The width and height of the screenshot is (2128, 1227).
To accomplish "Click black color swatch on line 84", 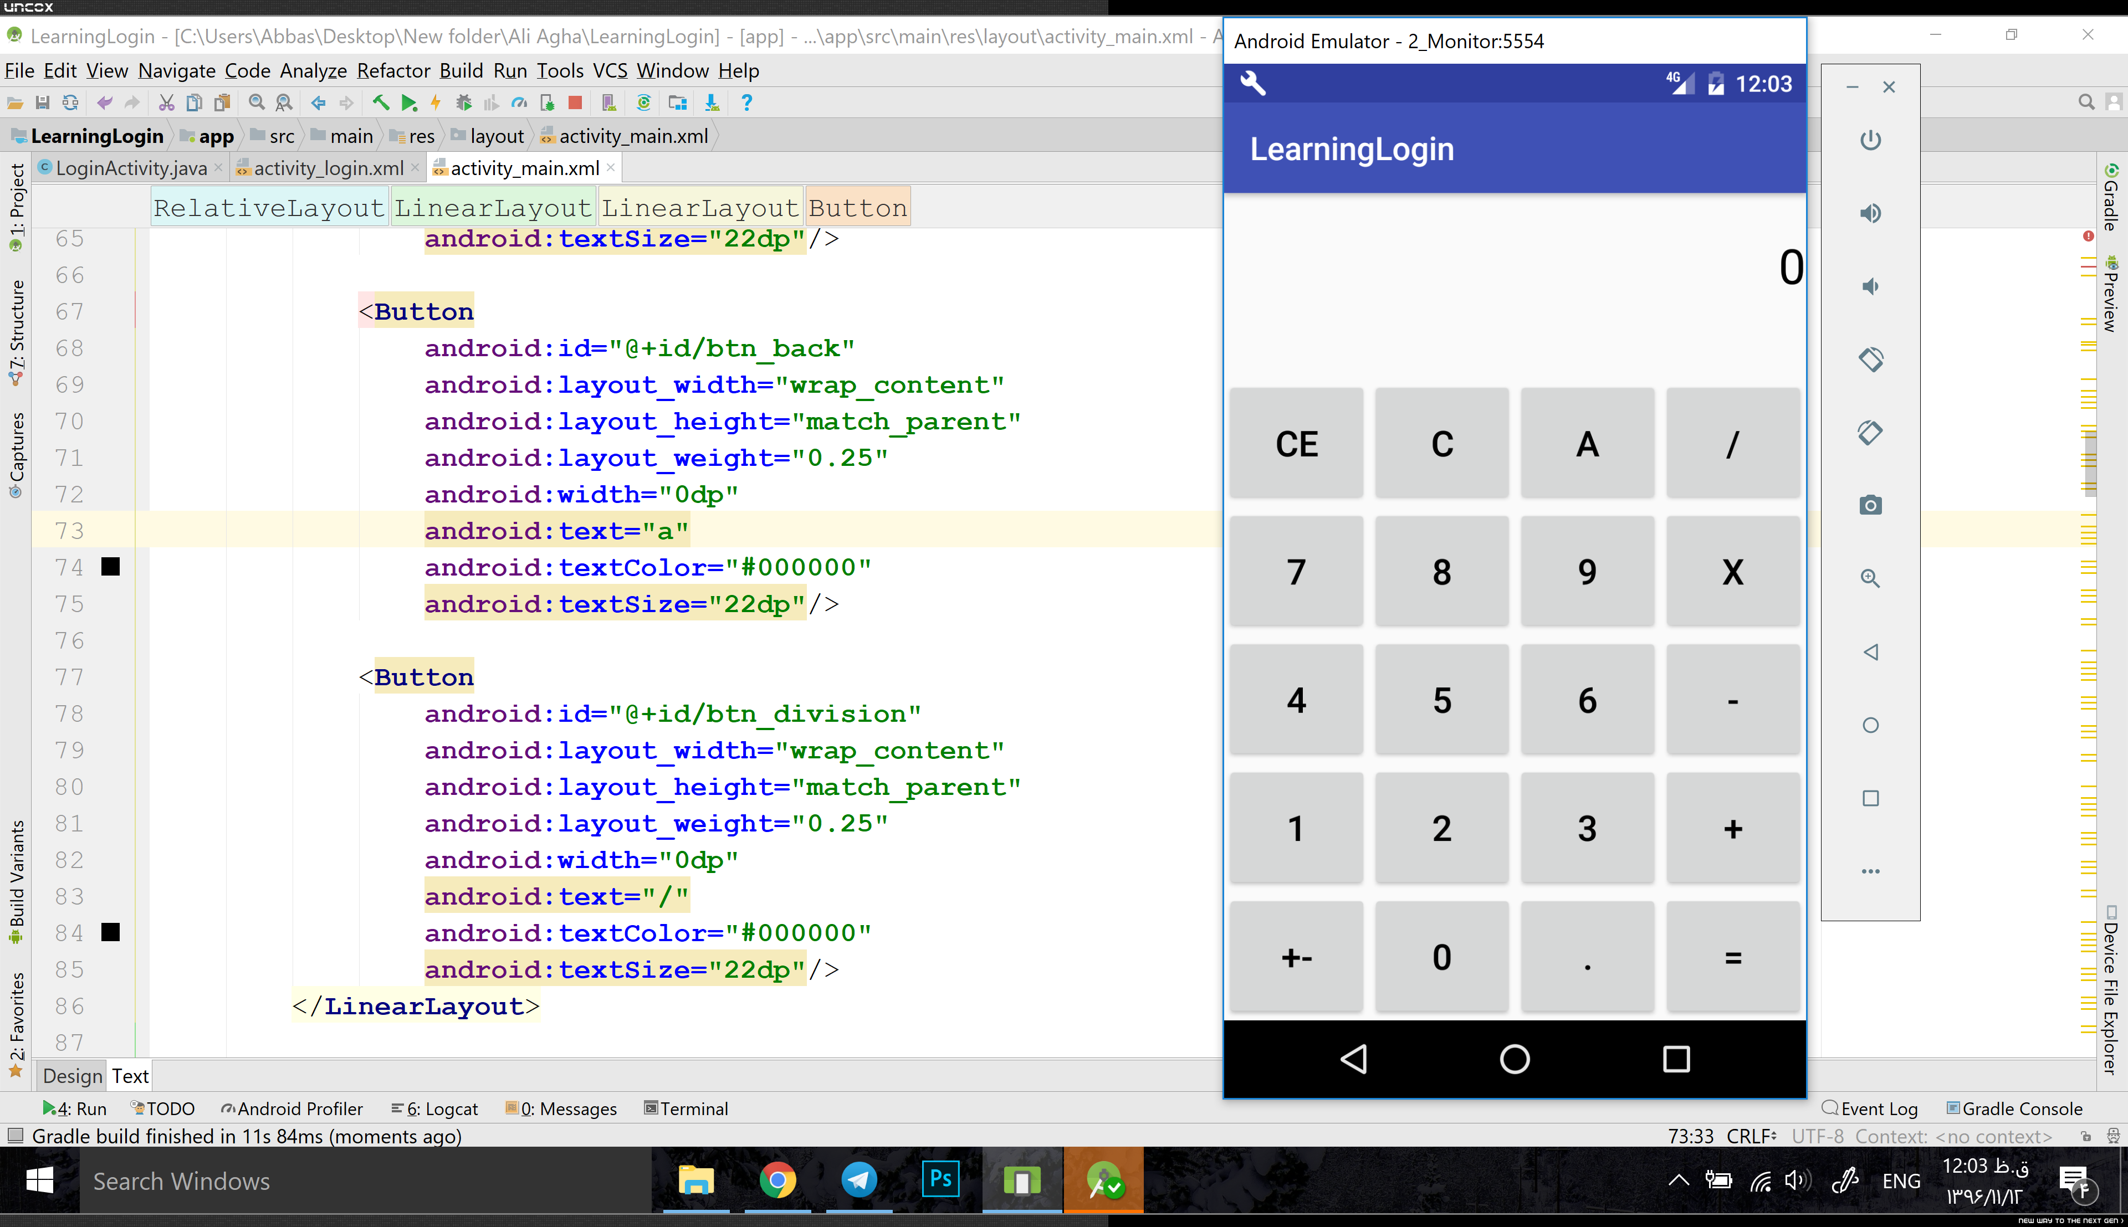I will (x=110, y=932).
